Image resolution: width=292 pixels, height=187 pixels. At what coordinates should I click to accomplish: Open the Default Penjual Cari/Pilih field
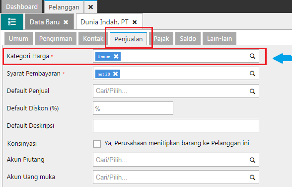pos(176,91)
